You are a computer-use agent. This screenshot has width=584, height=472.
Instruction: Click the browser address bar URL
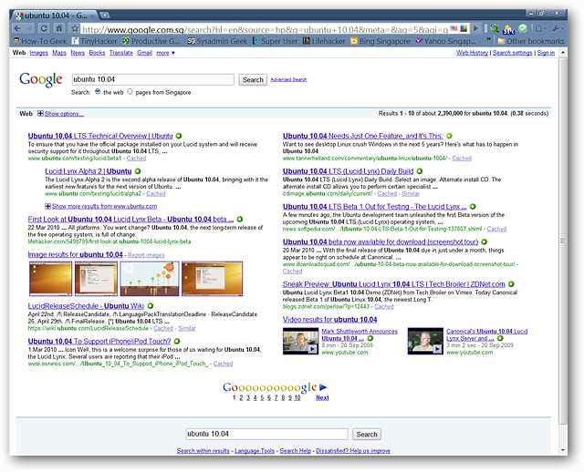coord(265,29)
